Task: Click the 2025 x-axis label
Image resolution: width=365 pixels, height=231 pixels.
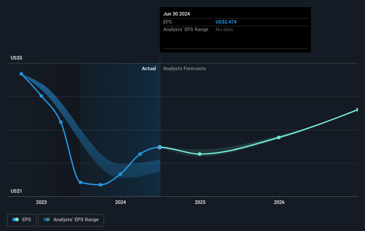Action: (x=200, y=203)
